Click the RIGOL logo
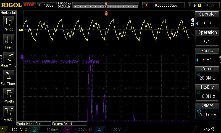This screenshot has height=133, width=221. (x=11, y=5)
